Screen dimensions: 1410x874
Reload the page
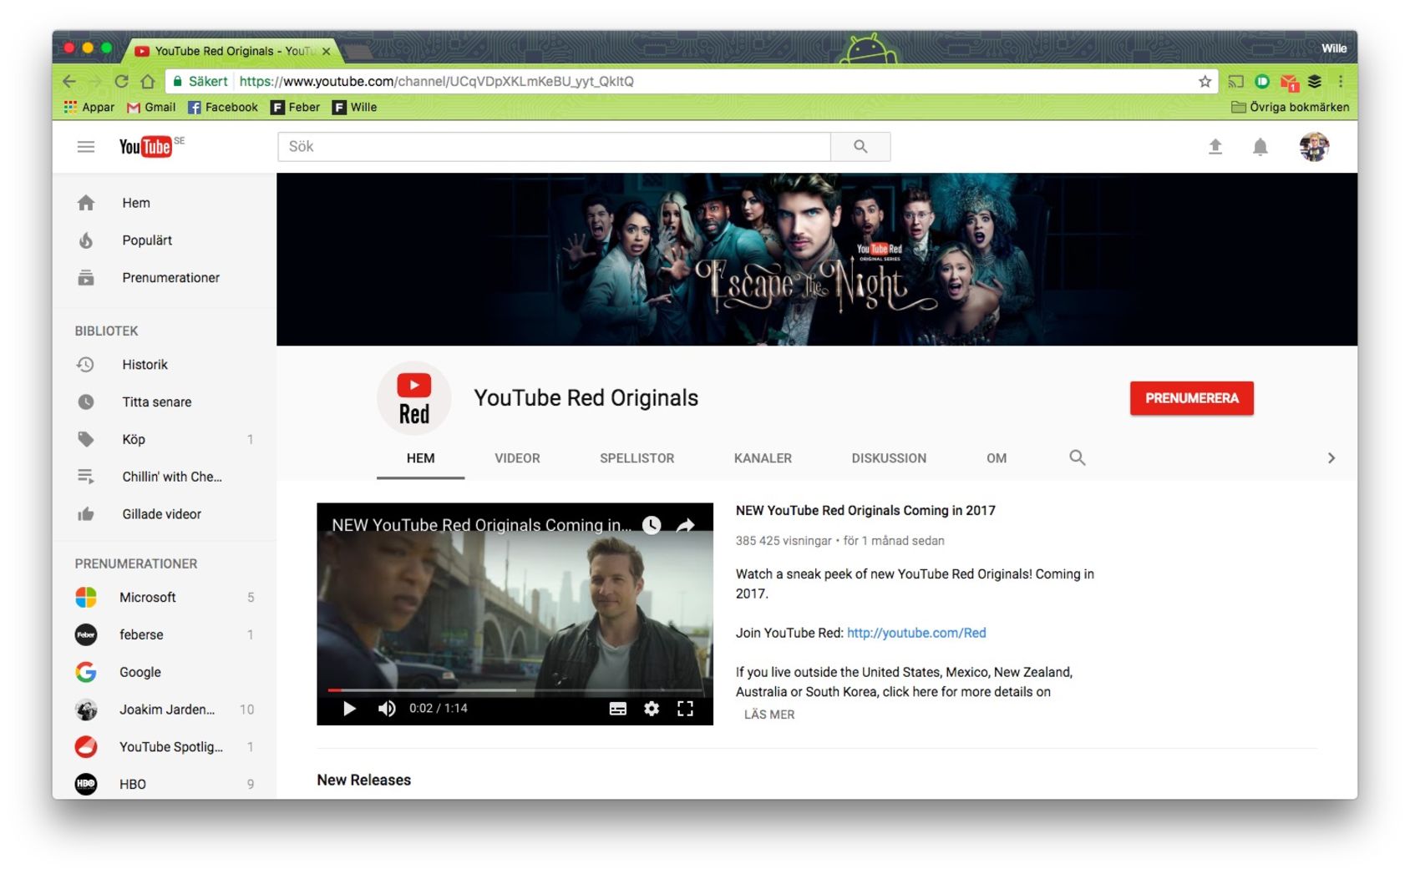pos(121,81)
